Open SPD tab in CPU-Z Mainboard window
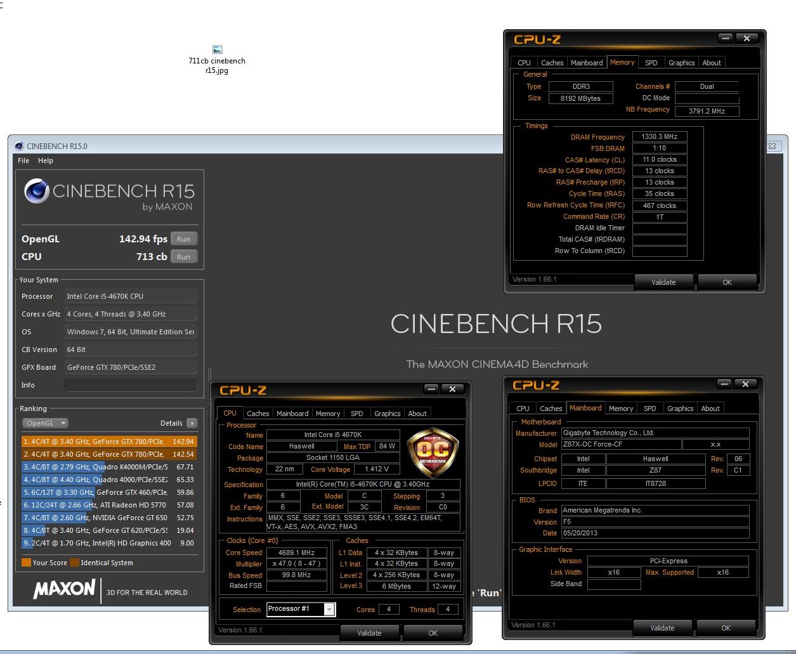Image resolution: width=796 pixels, height=654 pixels. [x=650, y=409]
